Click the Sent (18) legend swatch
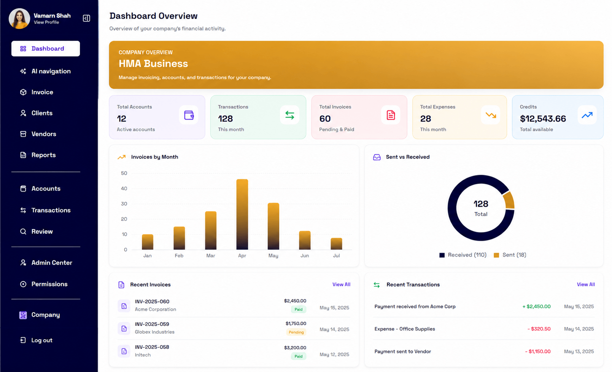612x372 pixels. tap(496, 255)
